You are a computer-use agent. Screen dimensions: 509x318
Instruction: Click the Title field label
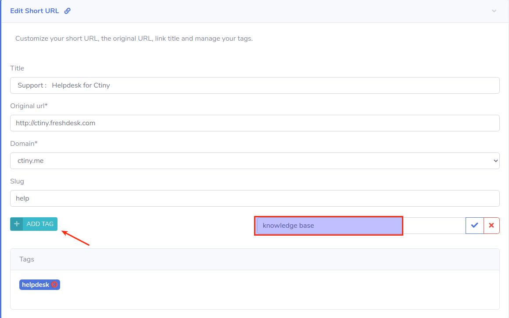(x=17, y=68)
